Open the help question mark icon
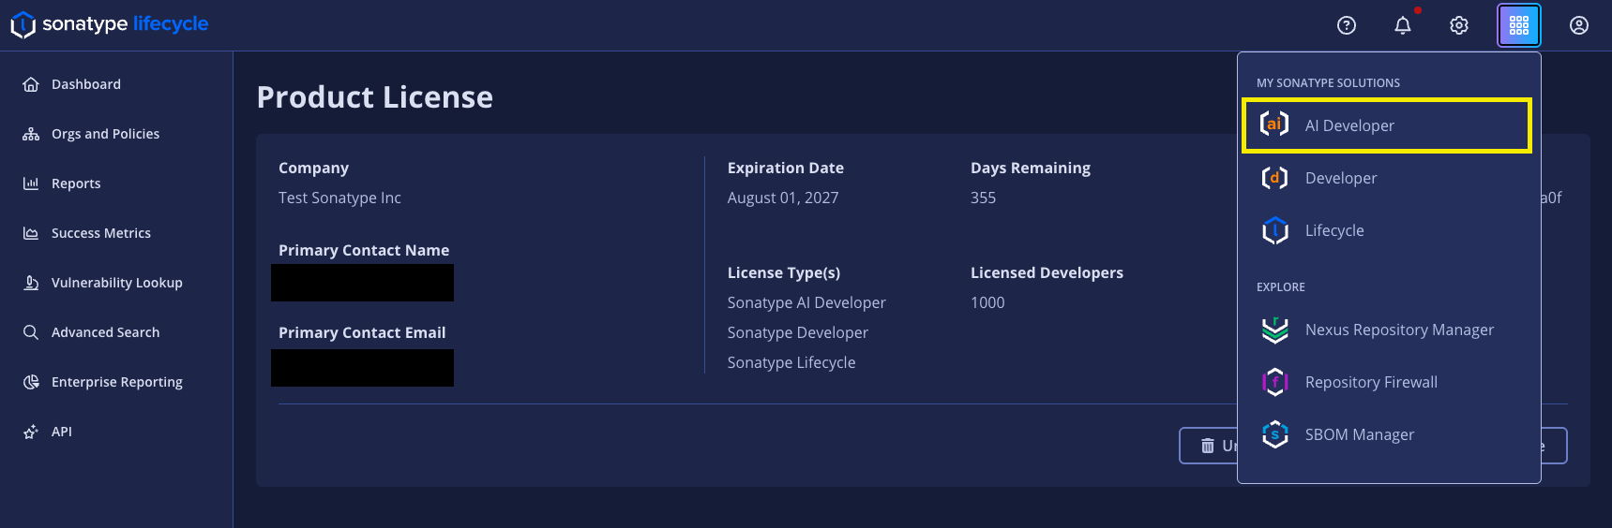This screenshot has height=528, width=1612. pyautogui.click(x=1347, y=25)
